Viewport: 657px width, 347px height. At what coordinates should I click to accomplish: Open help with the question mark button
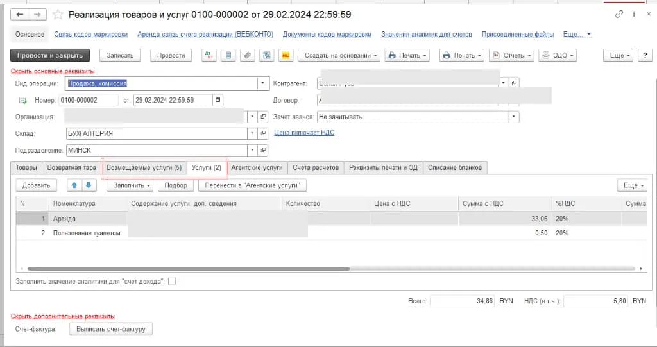[645, 55]
